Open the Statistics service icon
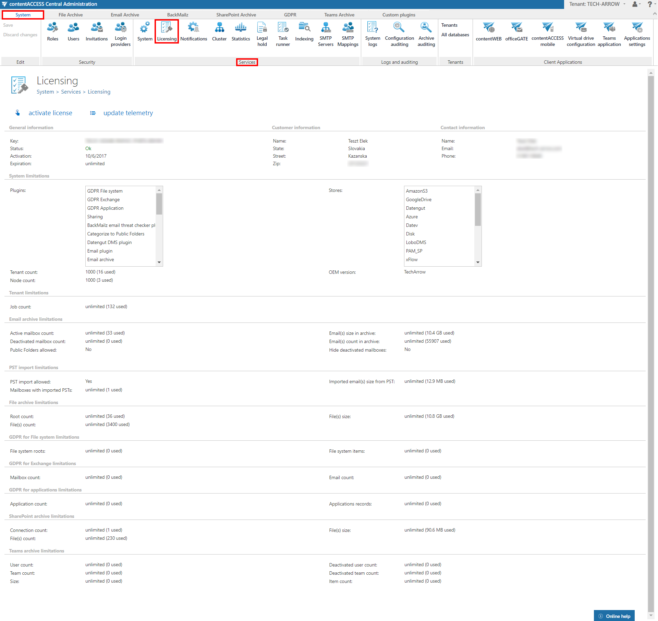 (x=241, y=32)
